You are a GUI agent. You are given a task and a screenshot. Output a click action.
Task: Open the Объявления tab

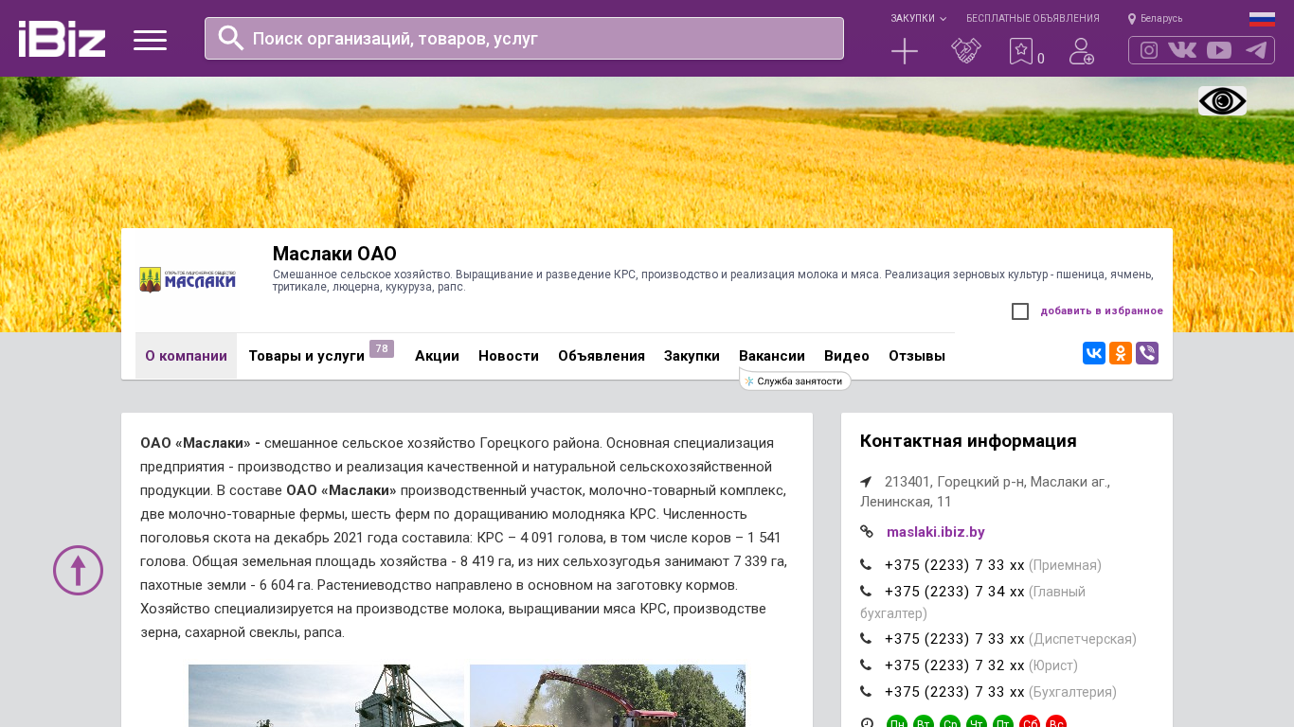[602, 356]
